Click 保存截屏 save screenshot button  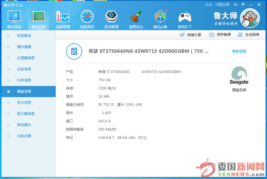[x=220, y=35]
